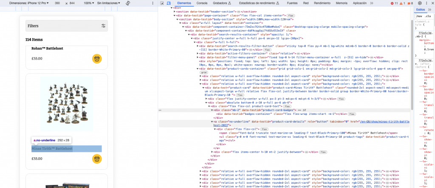The width and height of the screenshot is (435, 188).
Task: Click the Filters sliders icon
Action: pyautogui.click(x=104, y=26)
